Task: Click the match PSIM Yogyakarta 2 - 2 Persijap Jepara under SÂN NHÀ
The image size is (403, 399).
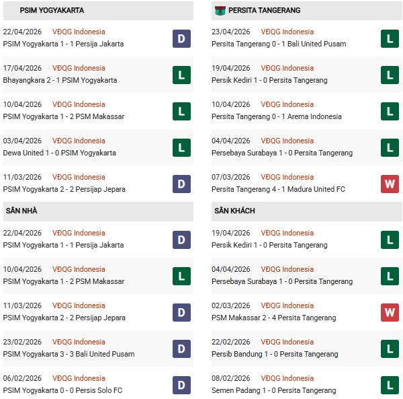Action: [64, 318]
